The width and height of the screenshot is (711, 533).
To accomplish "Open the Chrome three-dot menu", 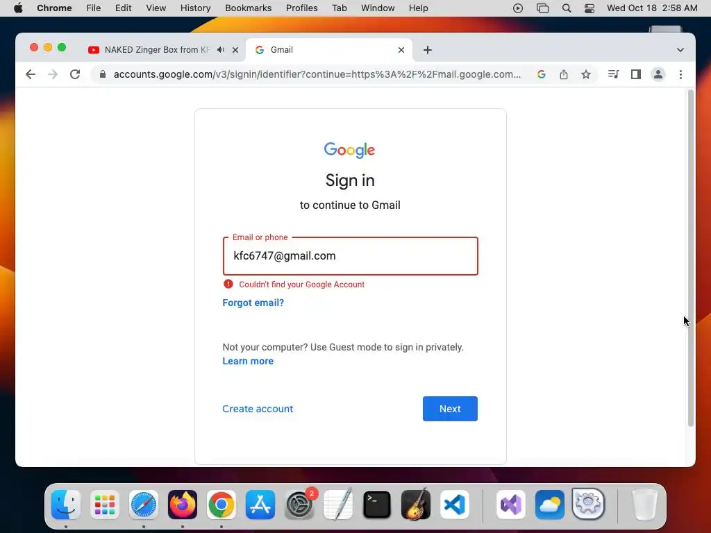I will (x=680, y=74).
